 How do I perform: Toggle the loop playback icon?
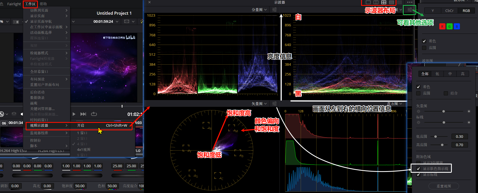click(x=94, y=114)
